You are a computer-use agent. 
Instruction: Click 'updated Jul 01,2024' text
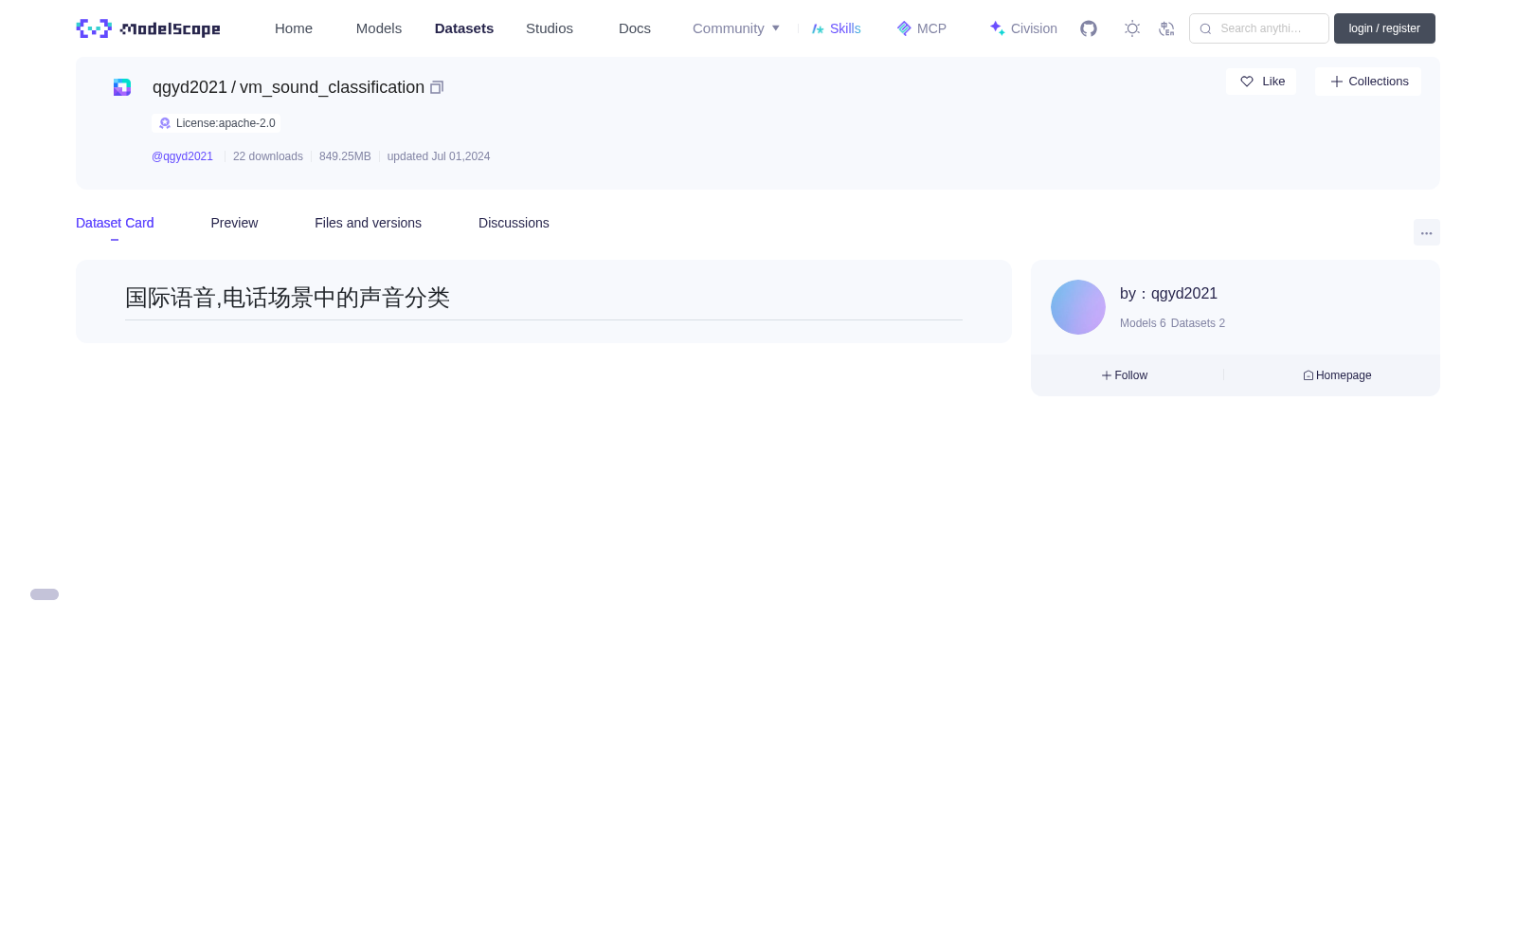pos(439,156)
